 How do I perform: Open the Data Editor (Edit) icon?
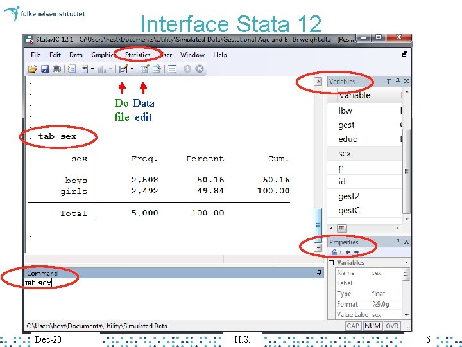[x=144, y=69]
